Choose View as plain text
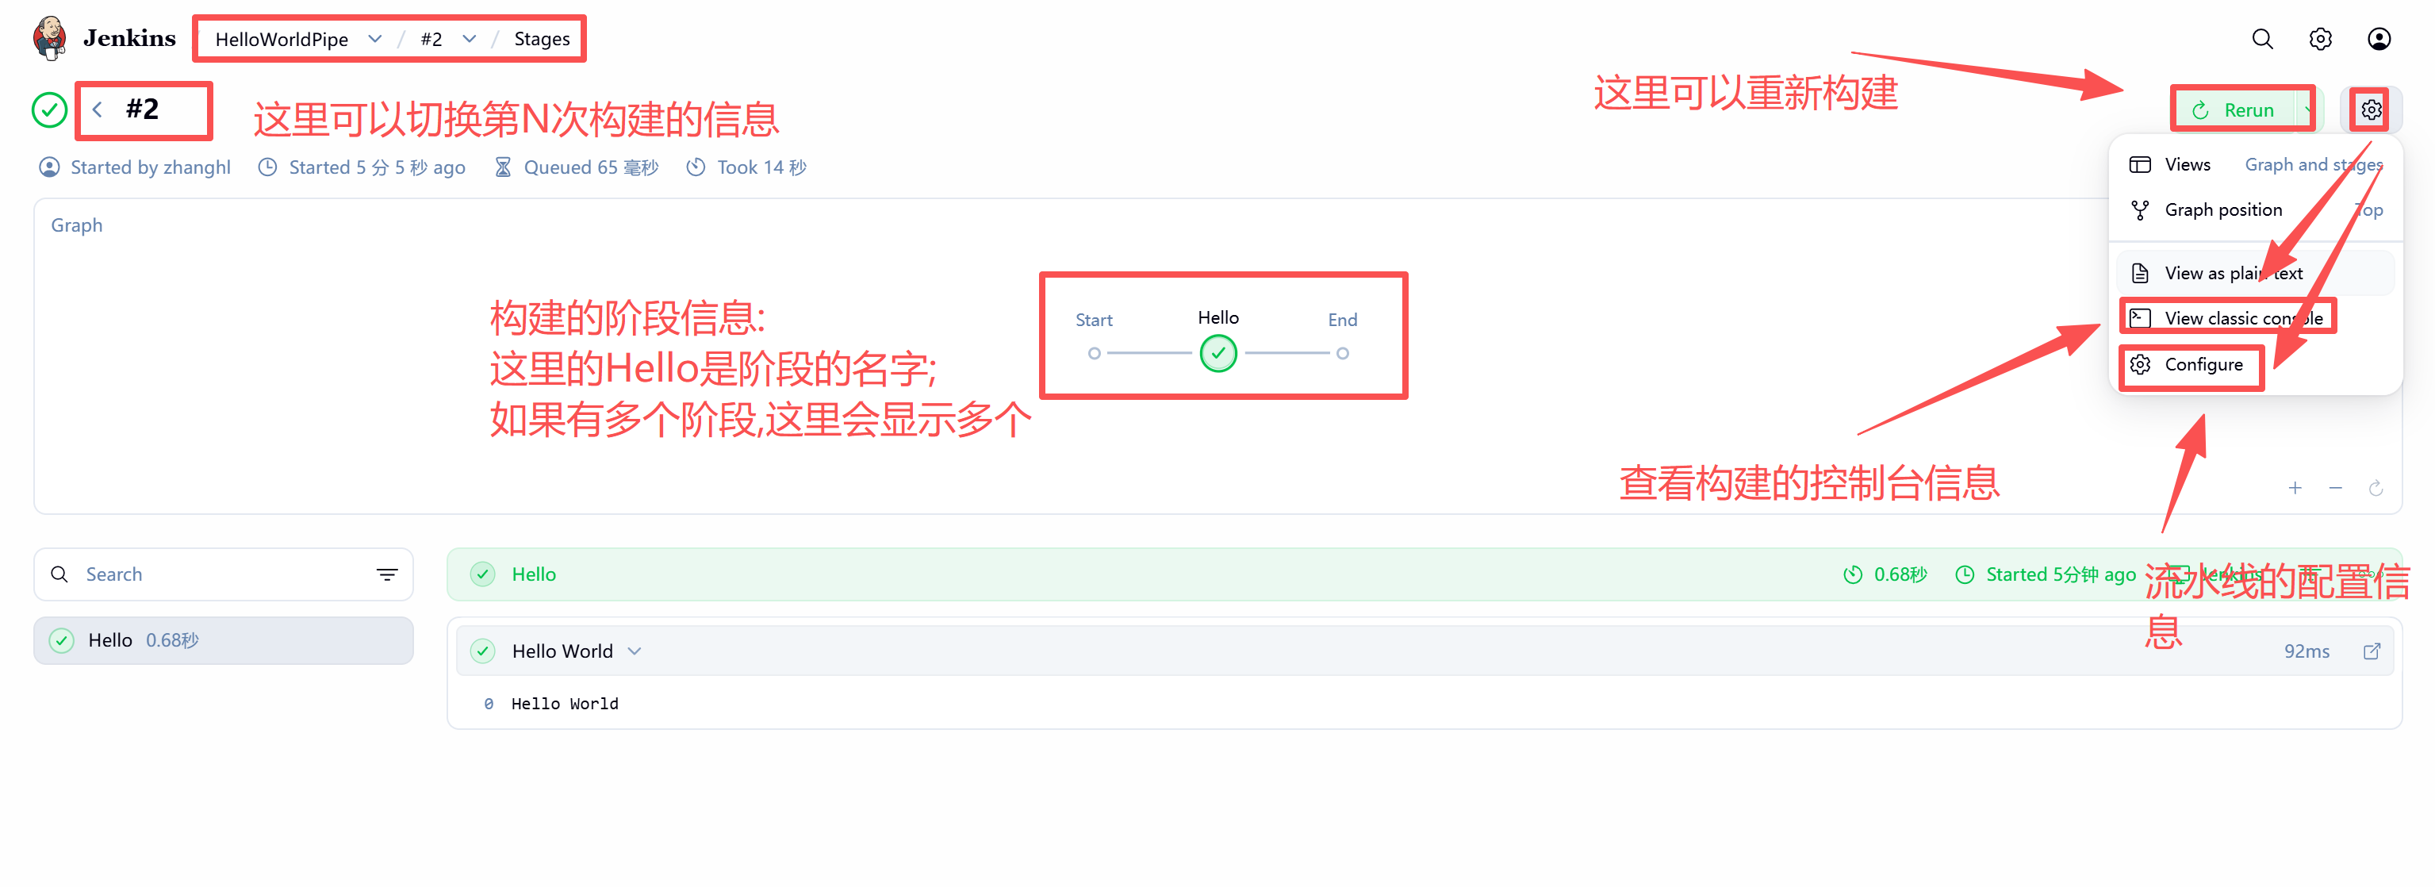The width and height of the screenshot is (2435, 887). point(2256,273)
